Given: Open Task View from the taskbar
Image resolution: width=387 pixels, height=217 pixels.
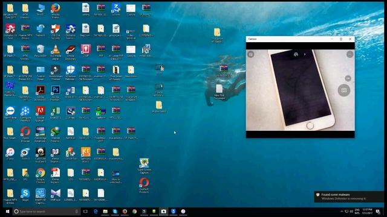Looking at the screenshot, I should point(85,212).
